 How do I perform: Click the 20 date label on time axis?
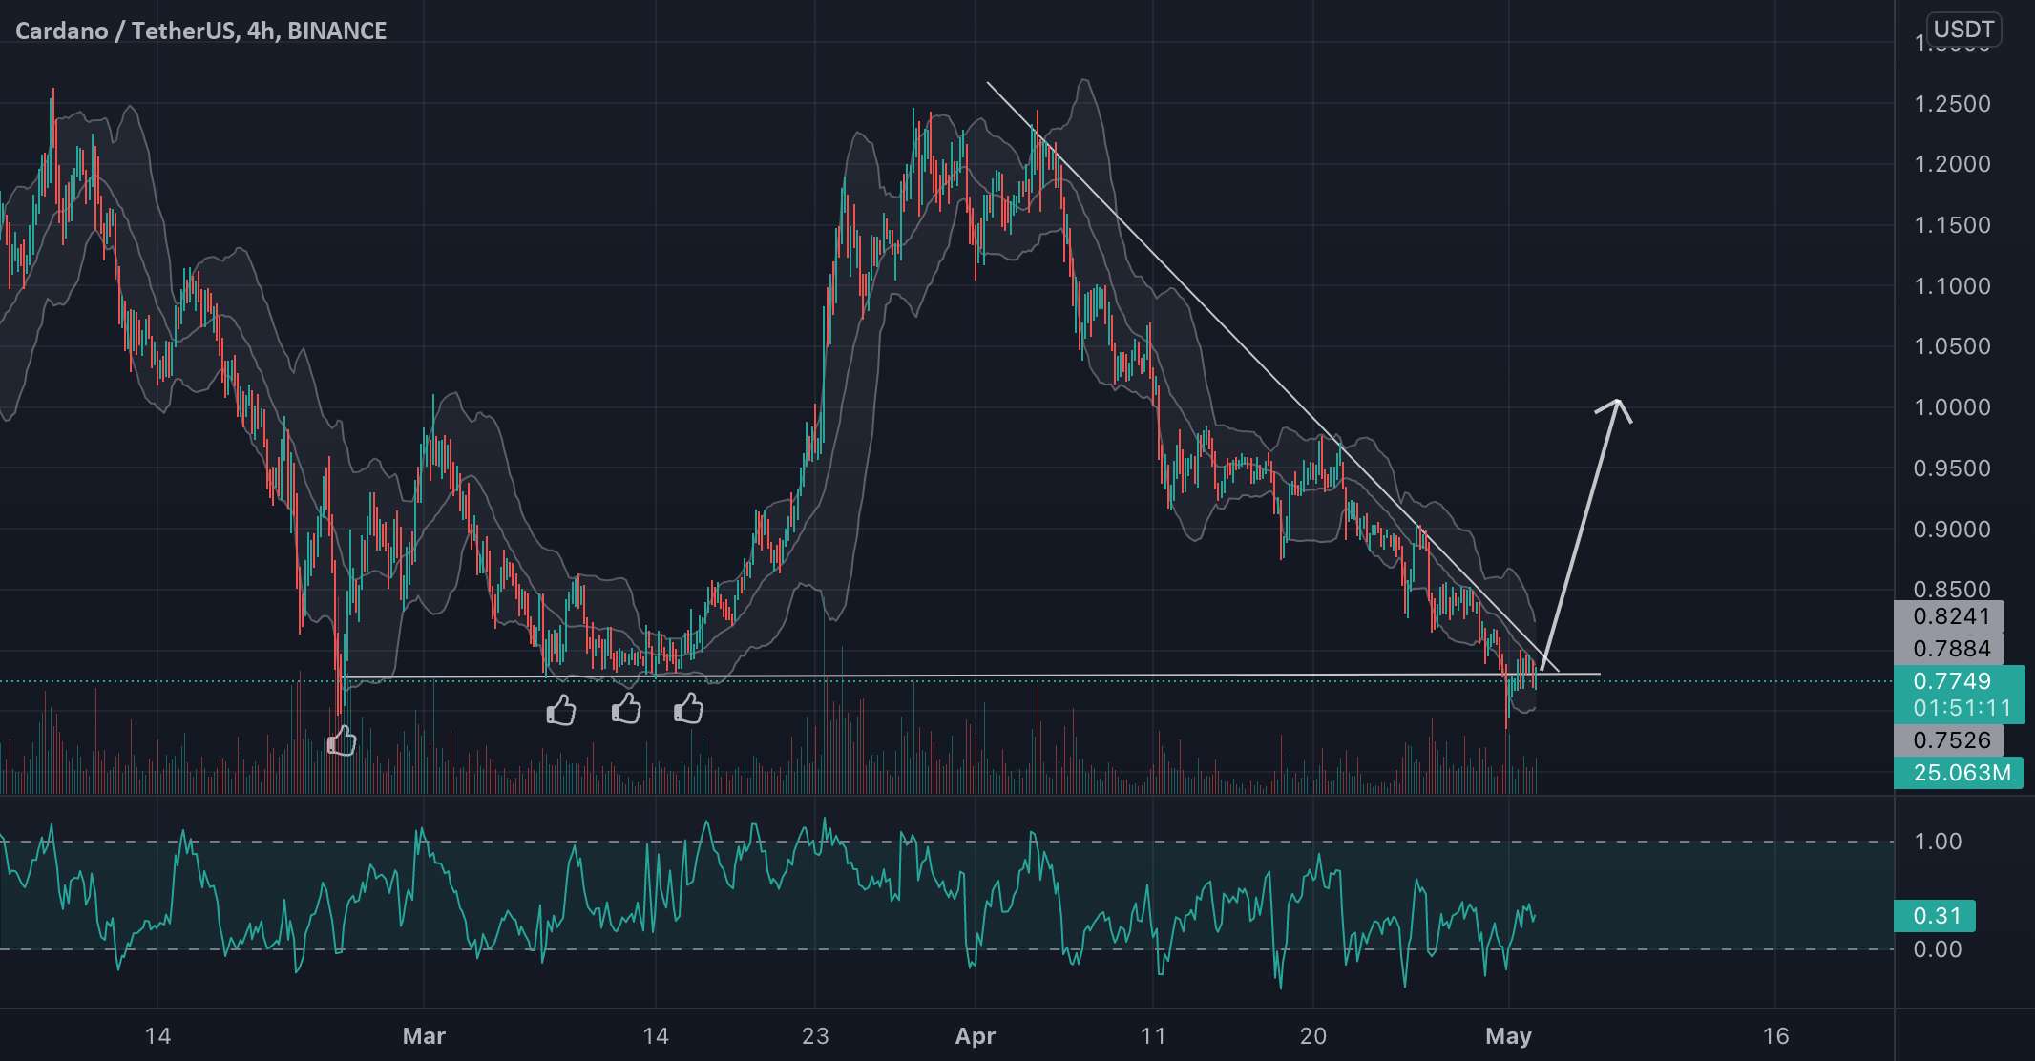1313,1036
